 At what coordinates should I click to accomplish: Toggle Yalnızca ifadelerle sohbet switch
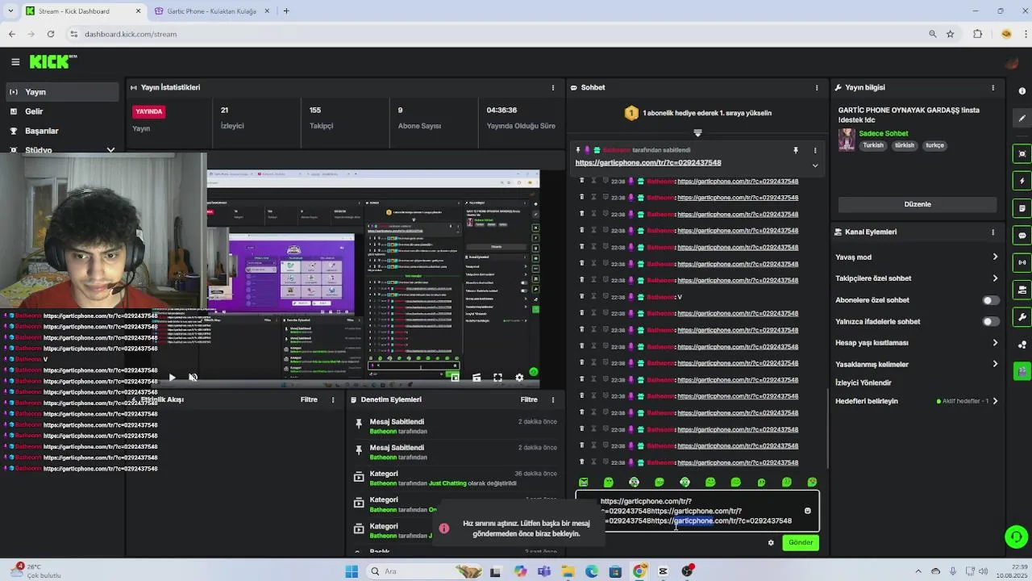990,321
